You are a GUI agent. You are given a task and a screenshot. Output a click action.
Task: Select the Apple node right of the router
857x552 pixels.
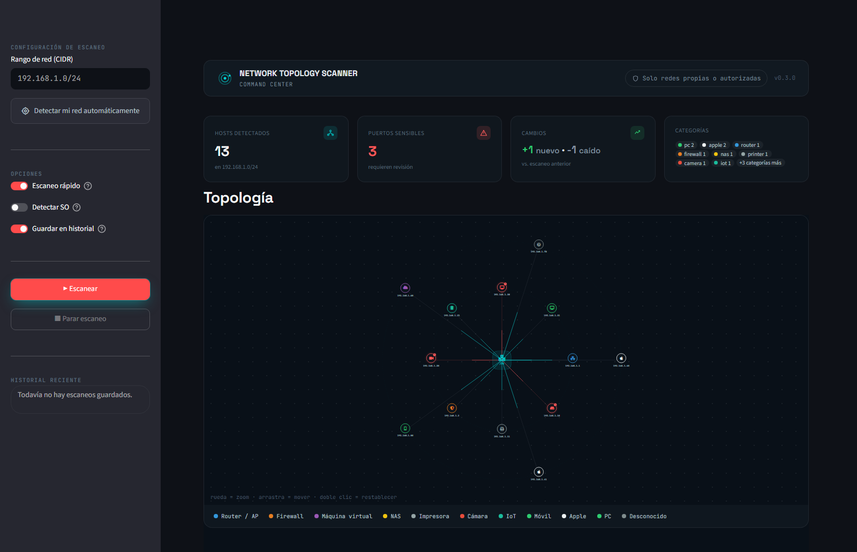(621, 358)
